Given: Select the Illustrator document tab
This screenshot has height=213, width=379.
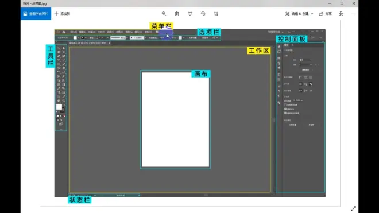Looking at the screenshot, I should [88, 43].
